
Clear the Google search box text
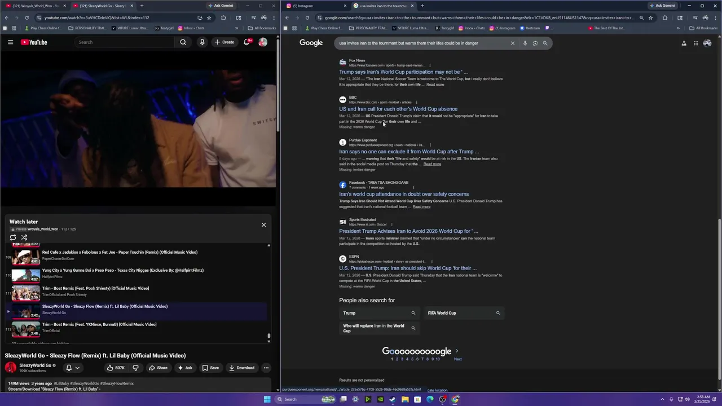tap(512, 43)
